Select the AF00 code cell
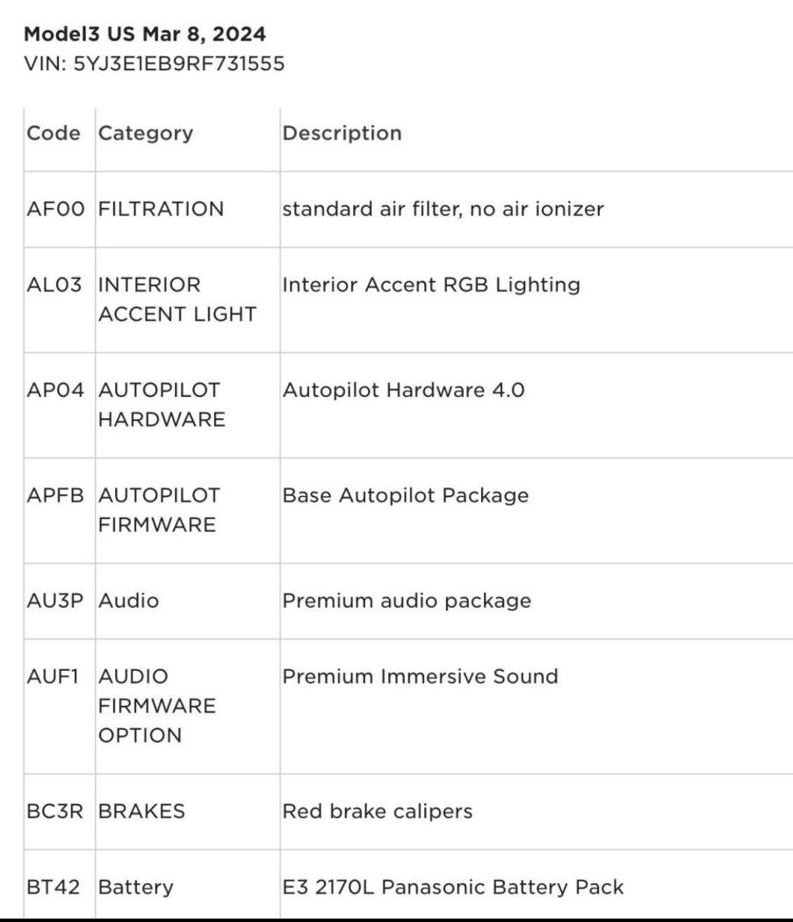The height and width of the screenshot is (922, 793). pos(54,209)
